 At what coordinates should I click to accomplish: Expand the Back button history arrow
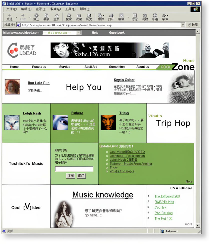click(x=16, y=17)
